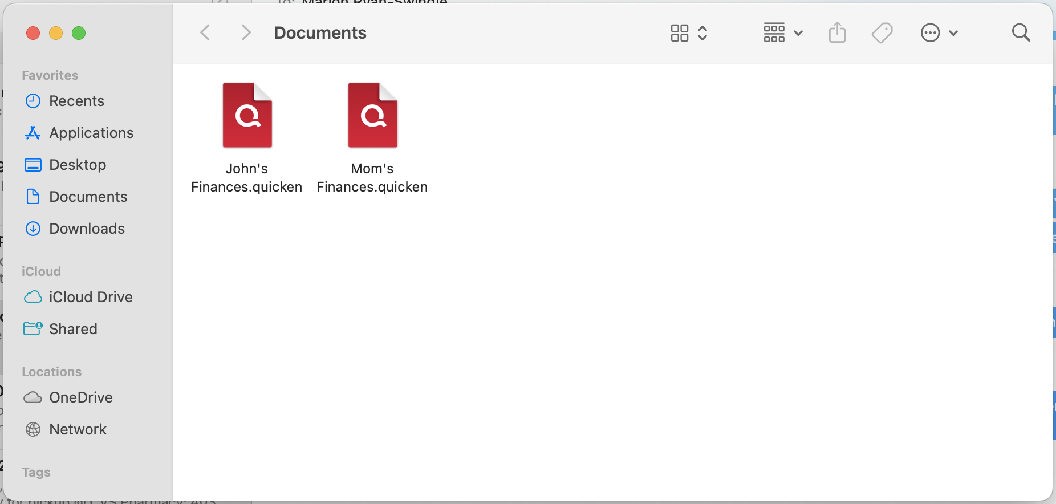Click the Network globe icon
Viewport: 1056px width, 504px height.
coord(33,429)
